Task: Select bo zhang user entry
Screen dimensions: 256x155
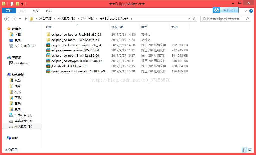Action: pyautogui.click(x=21, y=63)
